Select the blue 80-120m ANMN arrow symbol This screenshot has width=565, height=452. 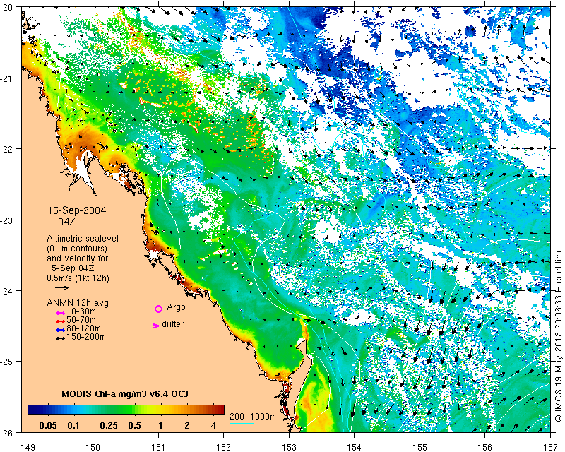tap(60, 330)
